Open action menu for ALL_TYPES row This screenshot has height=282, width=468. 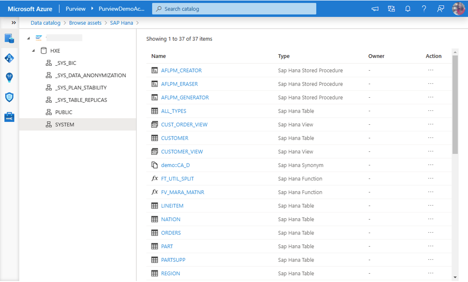tap(430, 111)
